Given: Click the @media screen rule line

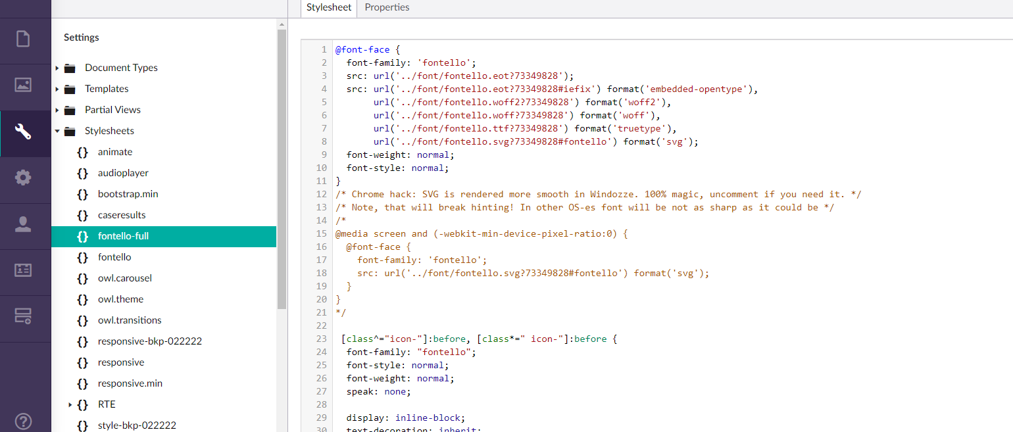Looking at the screenshot, I should [x=482, y=233].
